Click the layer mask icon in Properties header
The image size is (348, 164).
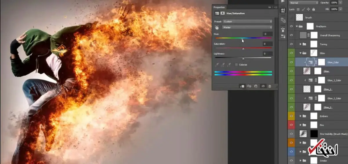coord(222,13)
